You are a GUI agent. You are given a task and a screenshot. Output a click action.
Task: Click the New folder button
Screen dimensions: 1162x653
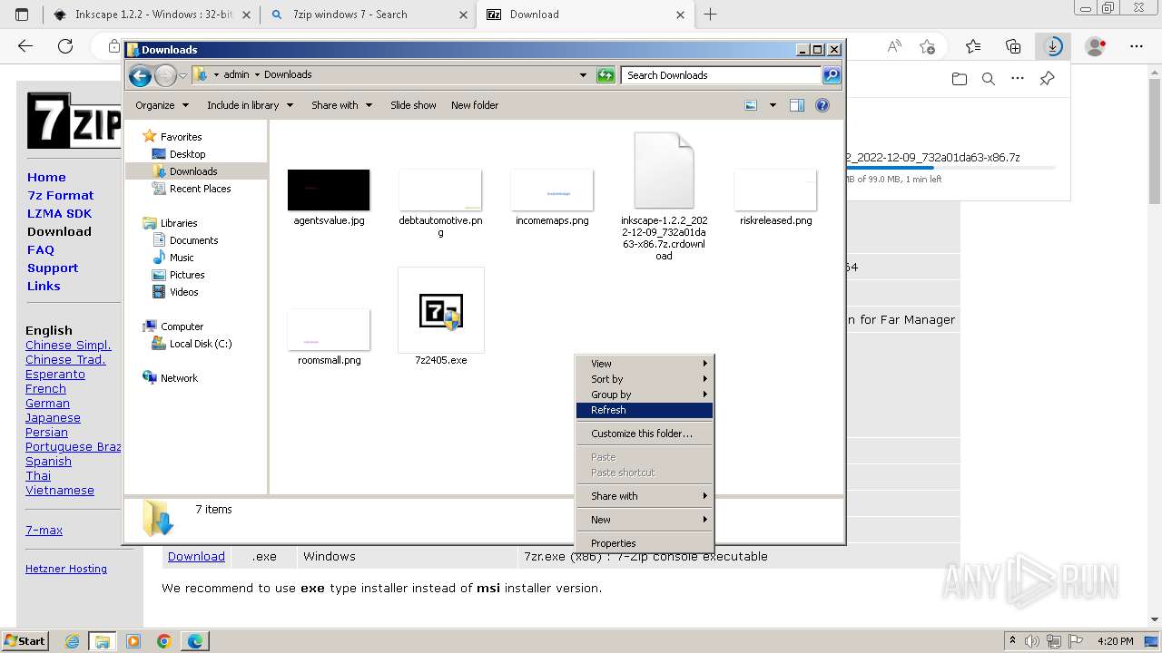coord(475,105)
